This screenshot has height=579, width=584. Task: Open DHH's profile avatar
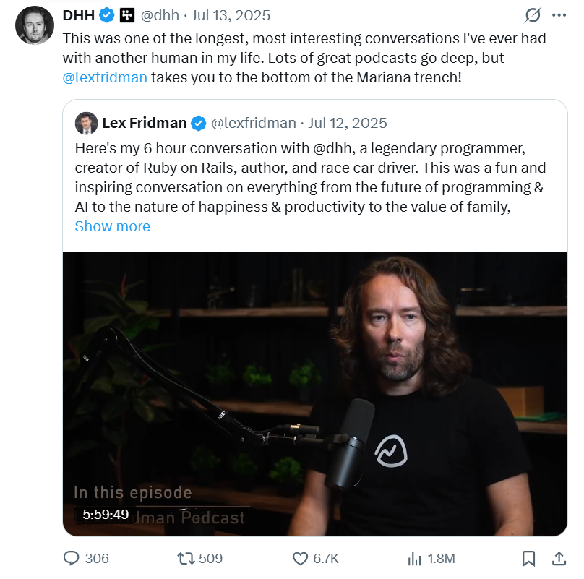pyautogui.click(x=33, y=25)
